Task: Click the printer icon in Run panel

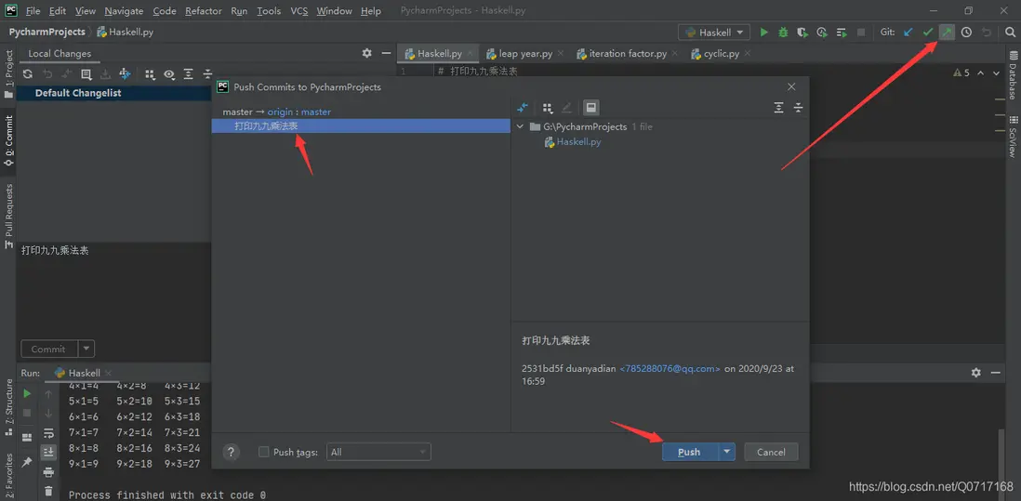Action: [x=48, y=472]
